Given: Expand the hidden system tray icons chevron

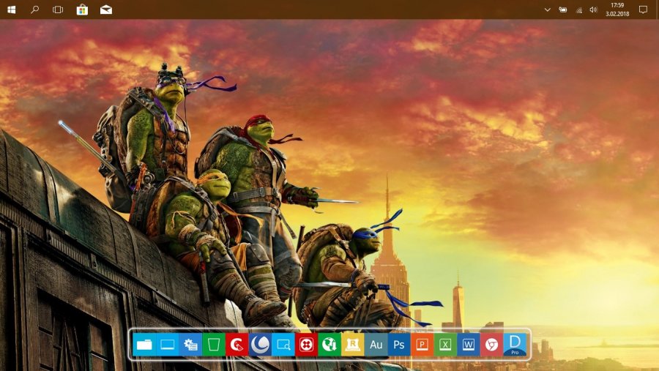Looking at the screenshot, I should tap(547, 10).
